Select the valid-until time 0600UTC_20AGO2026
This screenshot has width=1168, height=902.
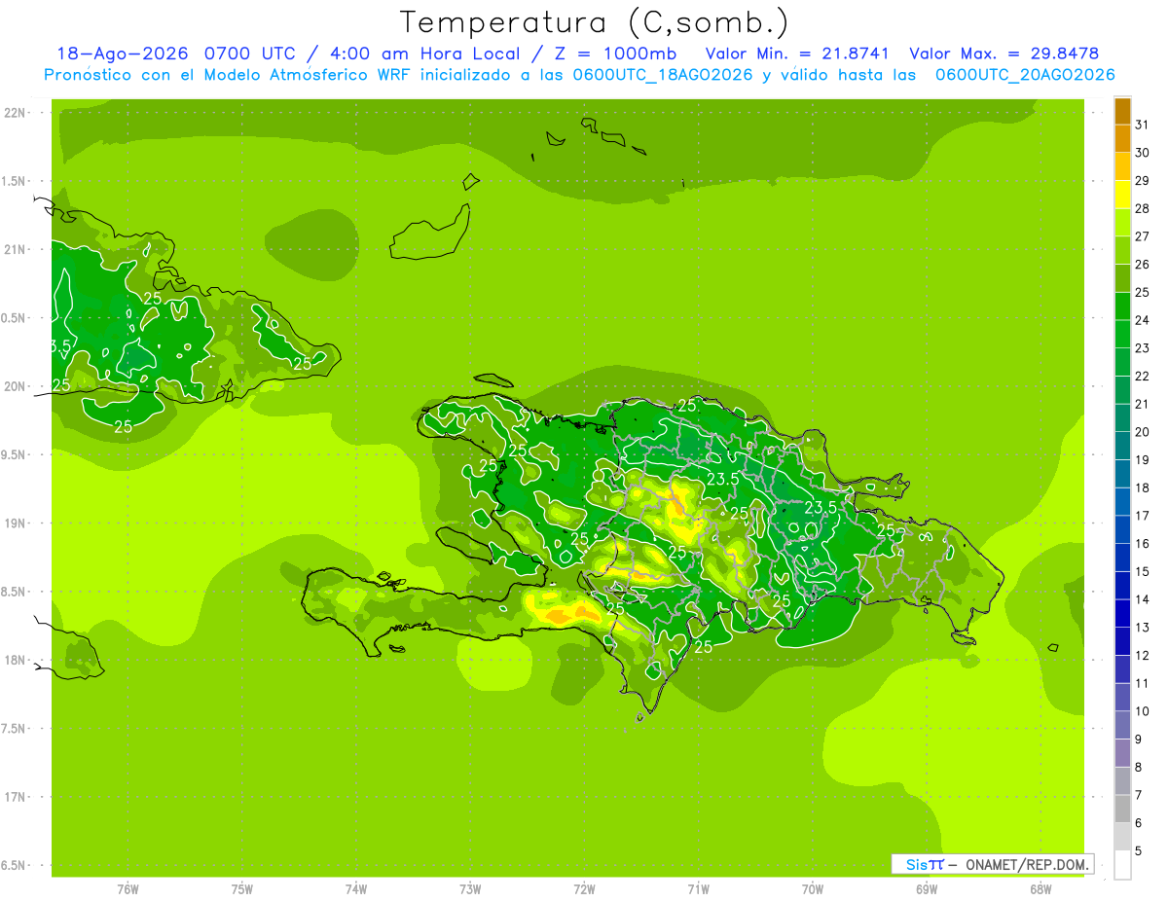pyautogui.click(x=1025, y=75)
